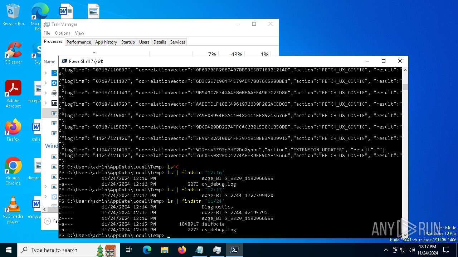The height and width of the screenshot is (257, 458).
Task: Switch to the Users tab
Action: [144, 42]
